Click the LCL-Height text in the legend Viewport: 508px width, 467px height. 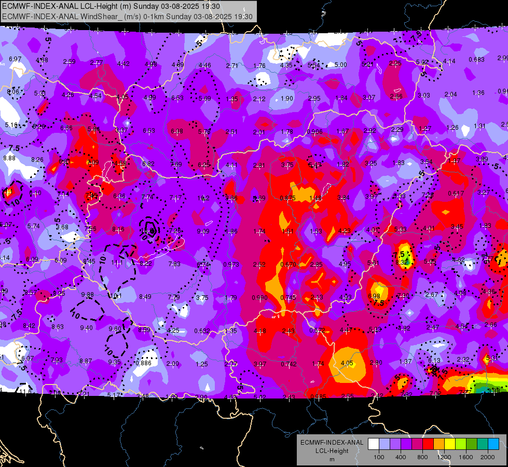click(x=332, y=451)
